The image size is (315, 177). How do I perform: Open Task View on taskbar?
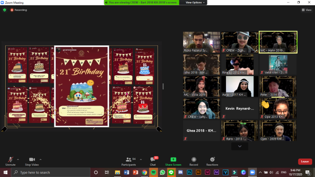(x=107, y=172)
